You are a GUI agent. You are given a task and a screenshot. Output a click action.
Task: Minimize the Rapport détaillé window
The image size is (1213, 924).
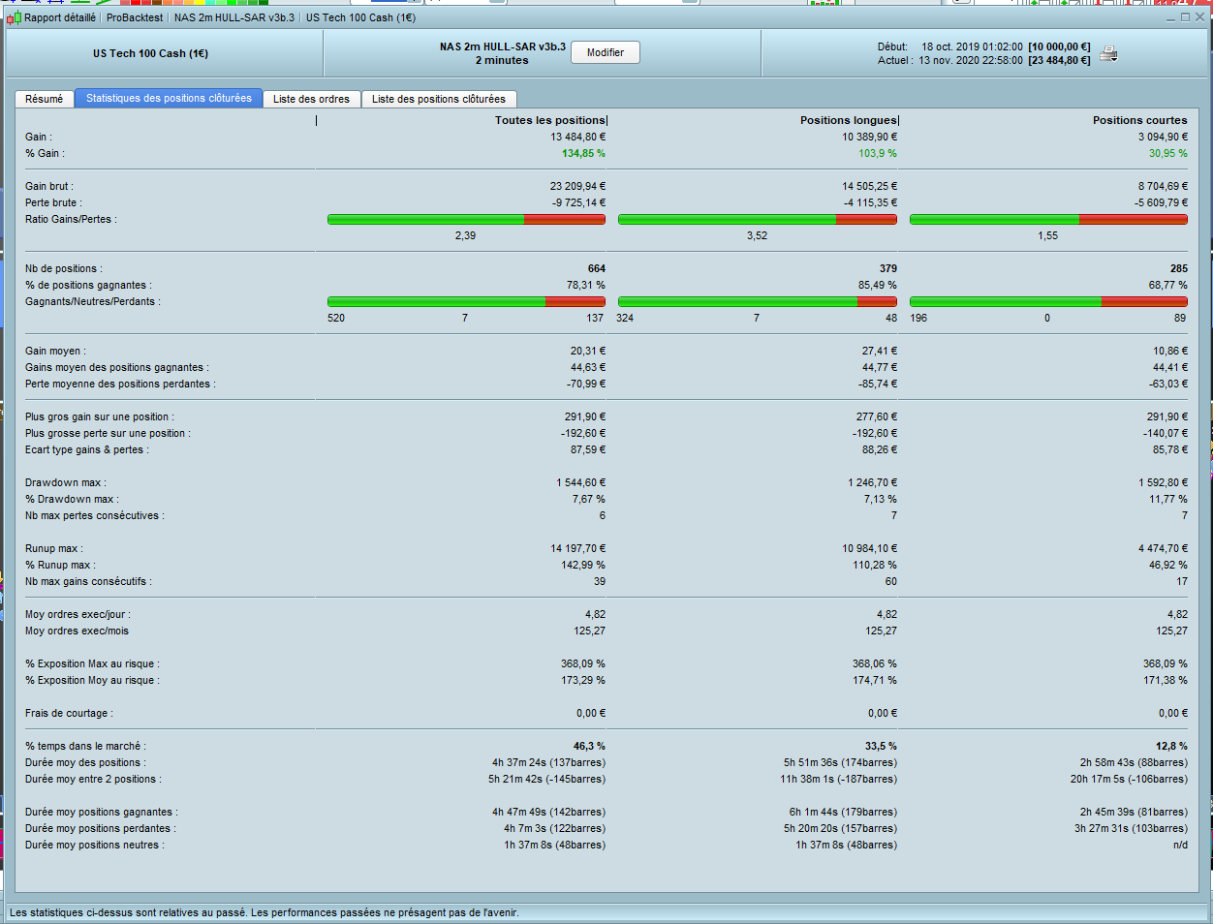1171,17
